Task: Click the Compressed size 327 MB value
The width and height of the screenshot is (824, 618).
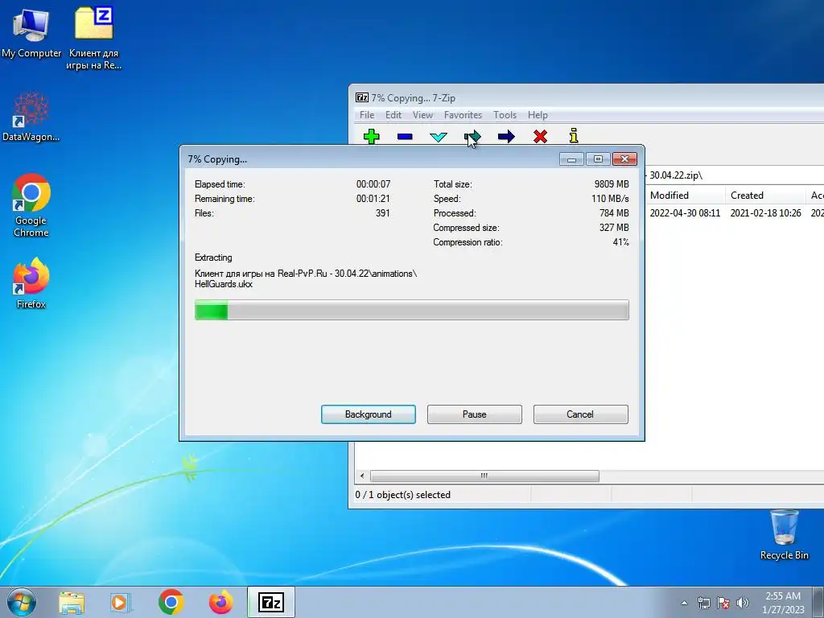Action: coord(614,228)
